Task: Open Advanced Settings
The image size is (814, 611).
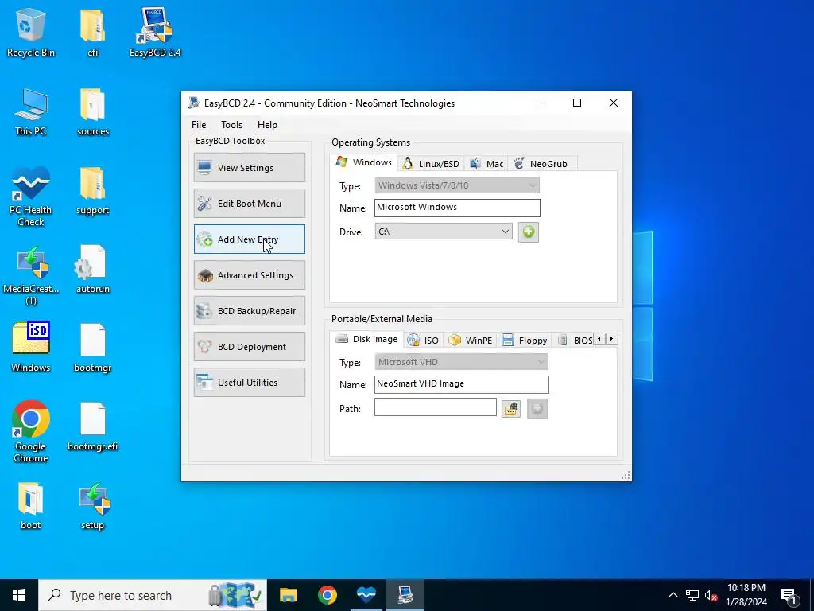Action: tap(249, 274)
